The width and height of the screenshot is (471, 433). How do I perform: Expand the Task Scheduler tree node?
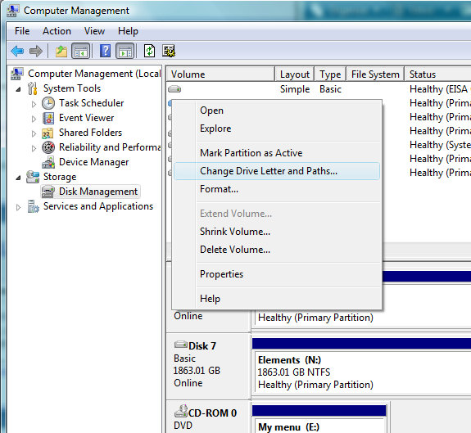point(34,104)
